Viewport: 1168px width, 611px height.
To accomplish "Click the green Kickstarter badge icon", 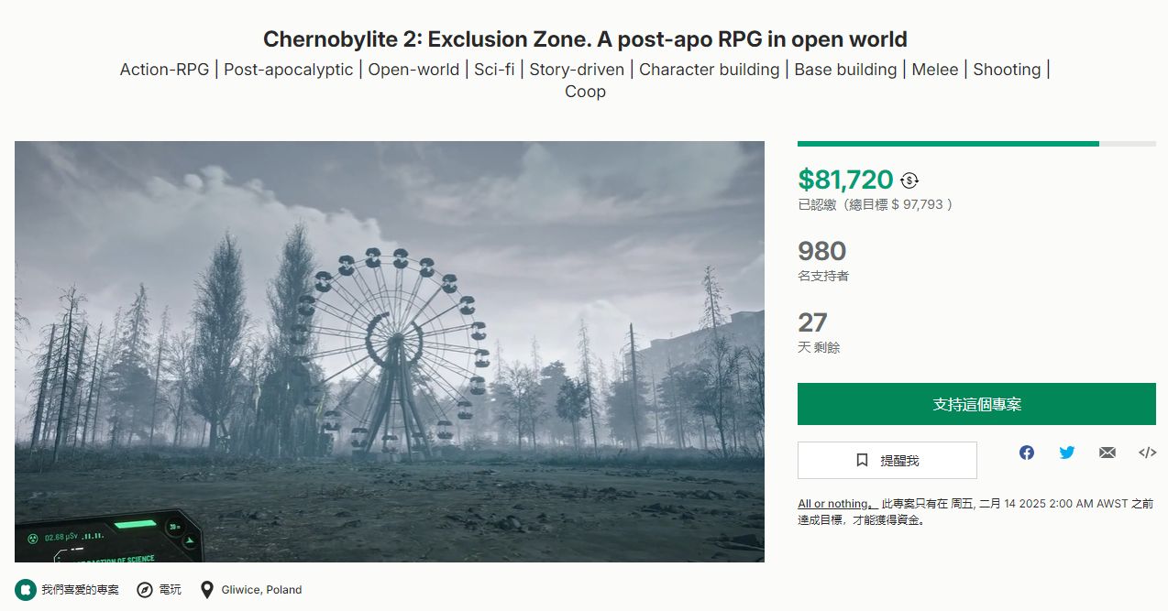I will 26,589.
